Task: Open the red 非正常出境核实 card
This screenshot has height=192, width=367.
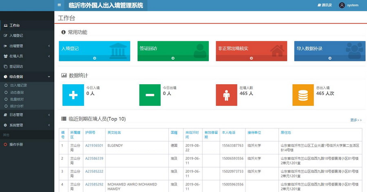Action: [x=251, y=51]
